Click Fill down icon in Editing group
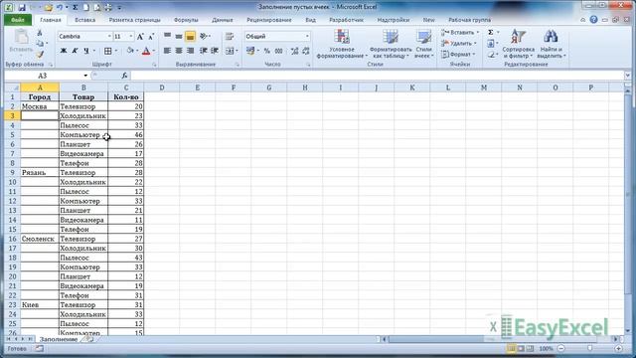 [x=491, y=43]
